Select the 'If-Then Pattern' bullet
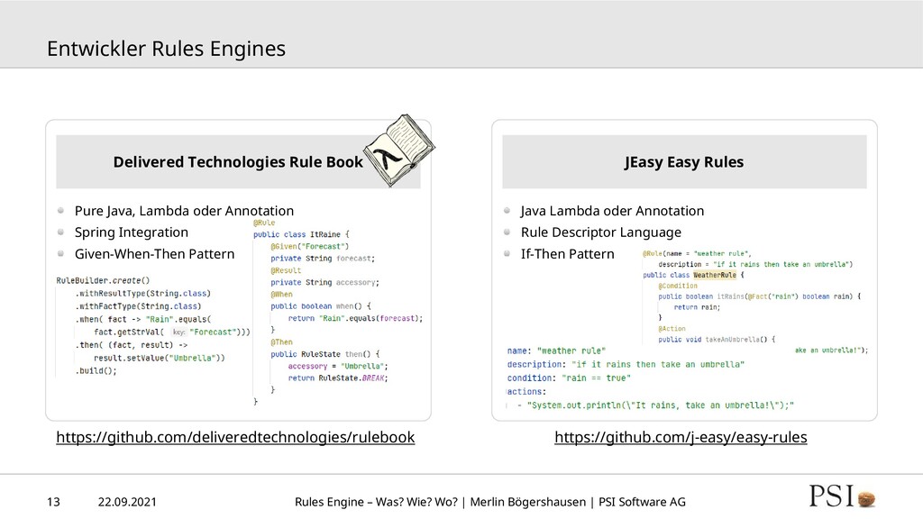 click(x=568, y=254)
